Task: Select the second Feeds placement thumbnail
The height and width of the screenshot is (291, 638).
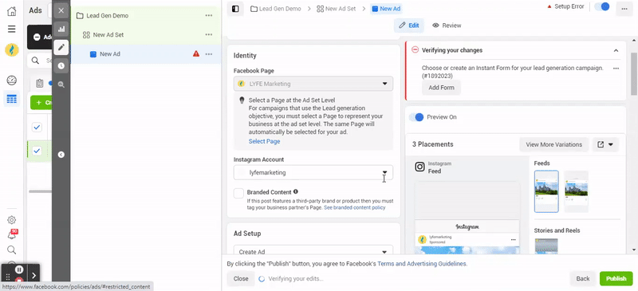Action: tap(576, 191)
